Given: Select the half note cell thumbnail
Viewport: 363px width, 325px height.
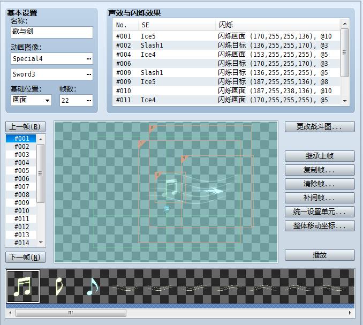Looking at the screenshot, I should point(59,286).
